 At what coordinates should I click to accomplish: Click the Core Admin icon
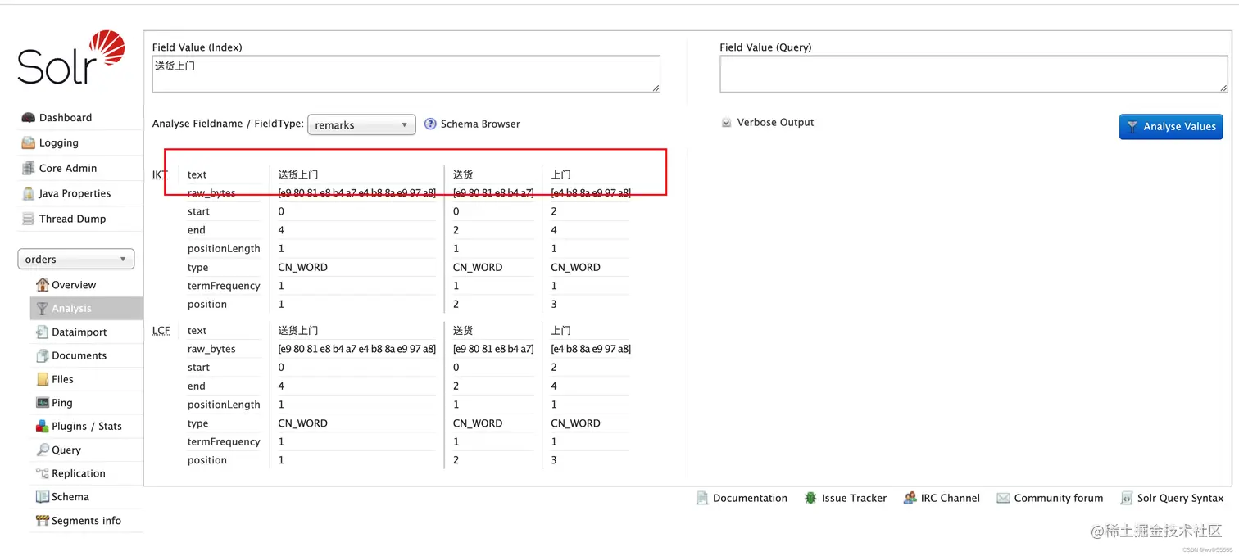point(28,169)
